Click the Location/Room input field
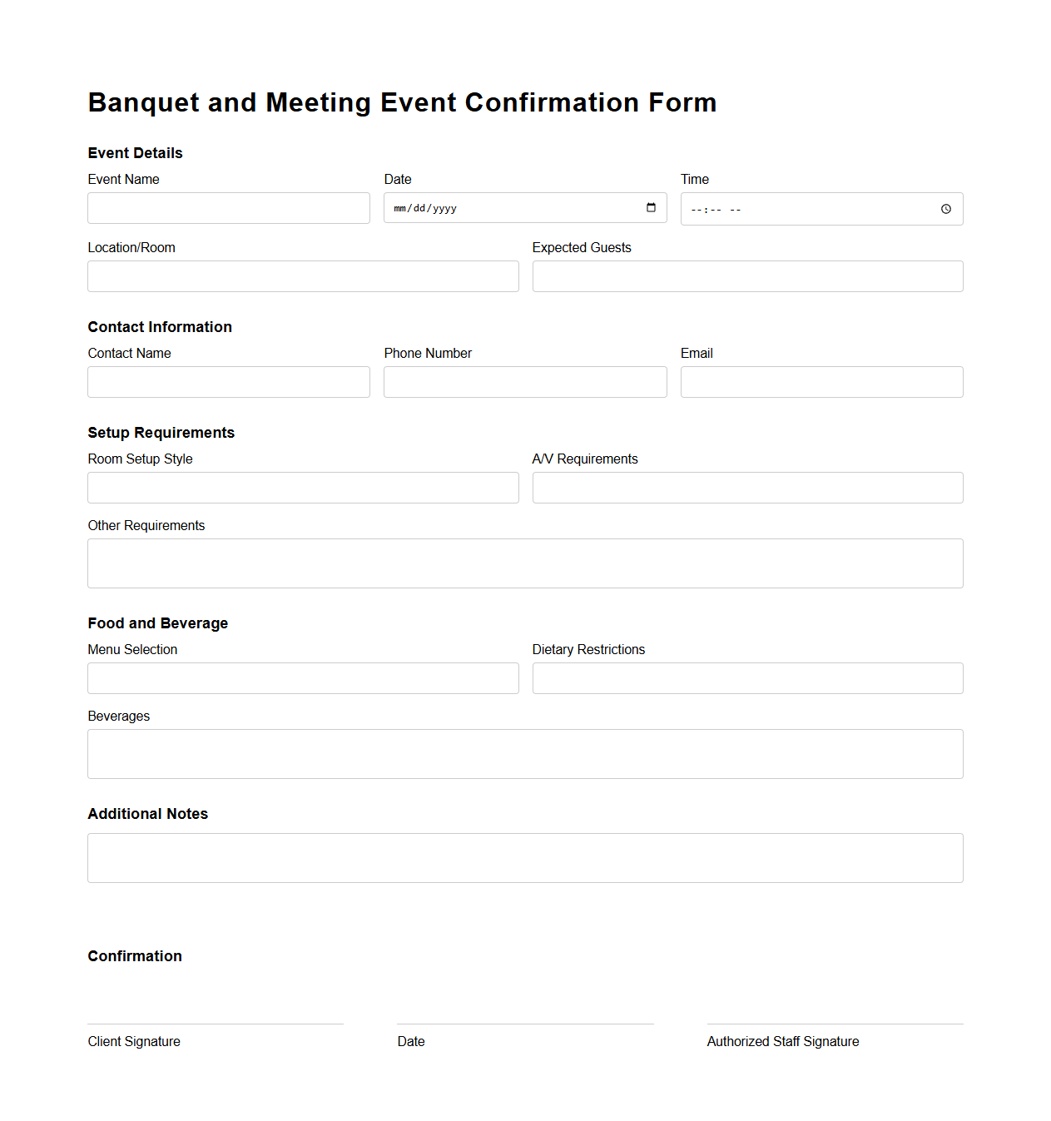Screen dimensions: 1051x1121 coord(303,275)
